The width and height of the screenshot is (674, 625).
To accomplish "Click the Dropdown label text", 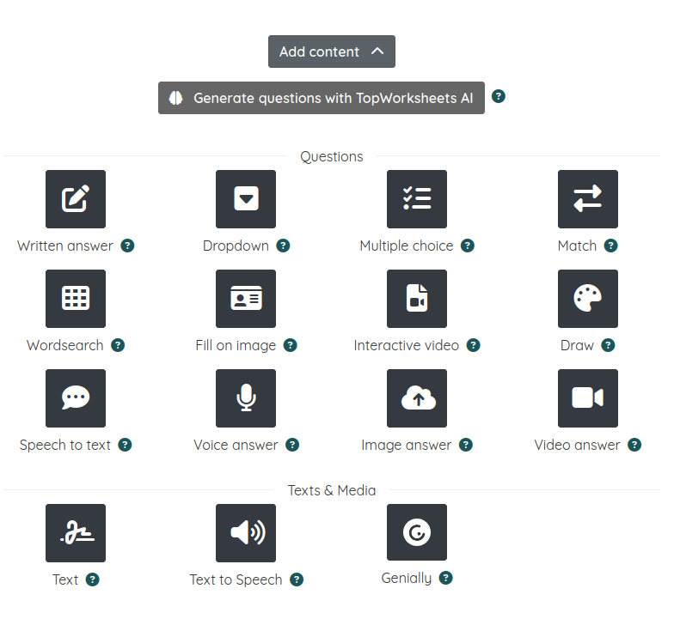I will pos(236,246).
